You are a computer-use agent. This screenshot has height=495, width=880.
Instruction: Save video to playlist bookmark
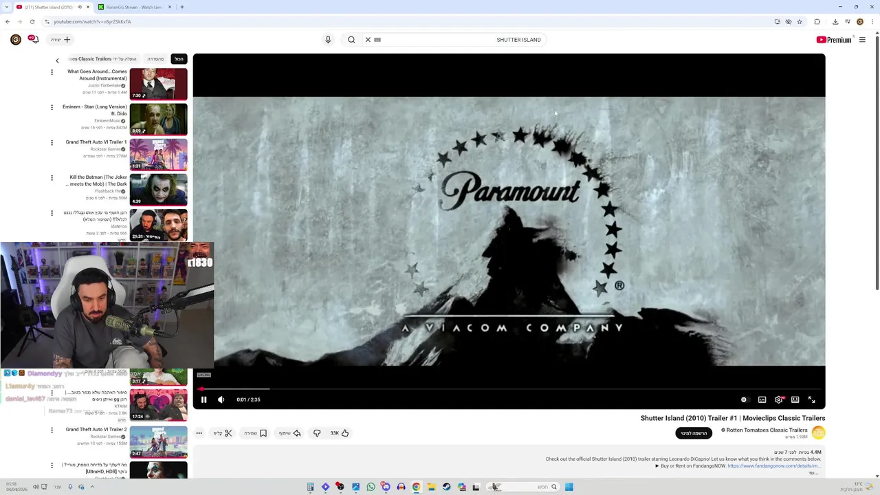click(x=255, y=433)
